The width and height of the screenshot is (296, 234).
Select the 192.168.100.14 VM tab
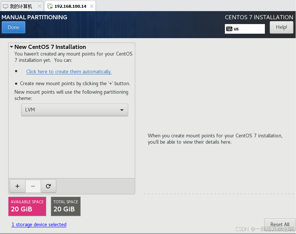click(x=70, y=6)
